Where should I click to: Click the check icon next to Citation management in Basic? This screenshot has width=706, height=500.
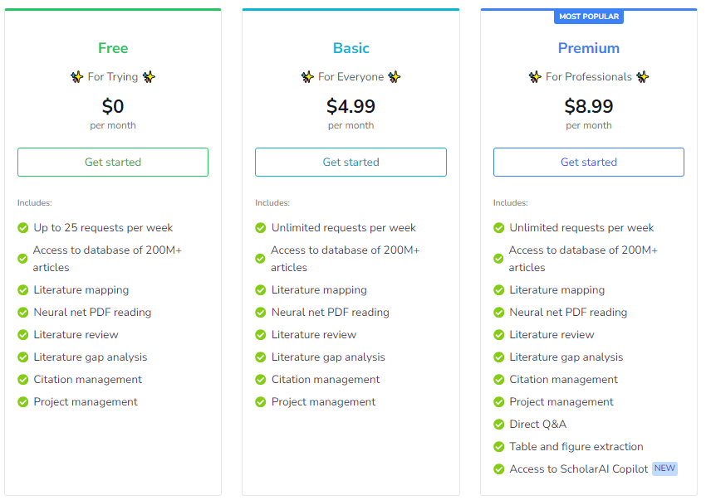coord(260,379)
